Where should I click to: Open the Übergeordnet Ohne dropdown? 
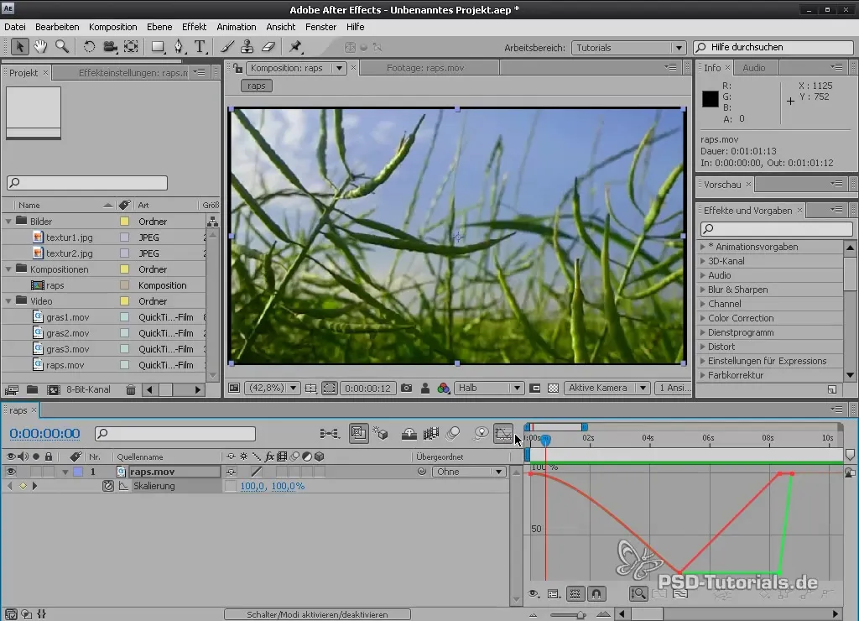[469, 472]
